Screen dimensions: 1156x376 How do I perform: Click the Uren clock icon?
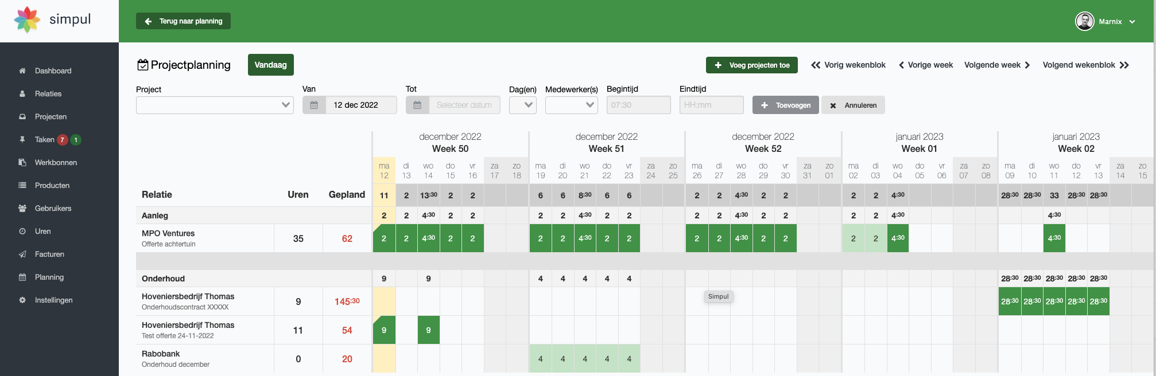22,232
